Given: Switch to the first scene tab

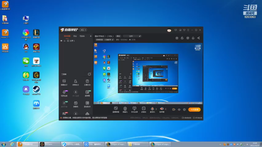Looking at the screenshot, I should tap(67, 36).
